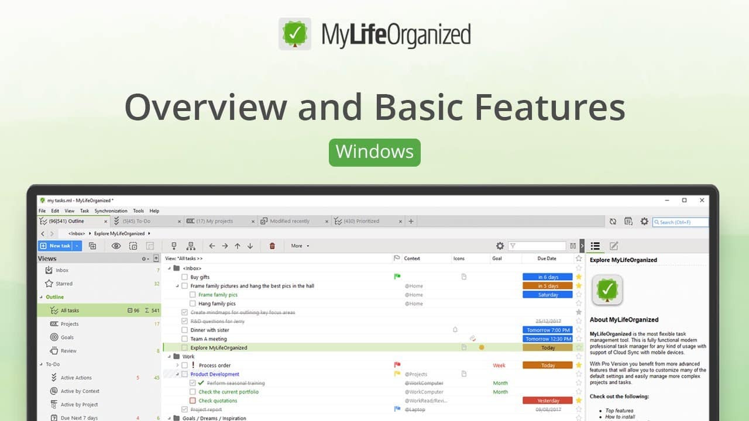Expand the Process order task

[177, 365]
